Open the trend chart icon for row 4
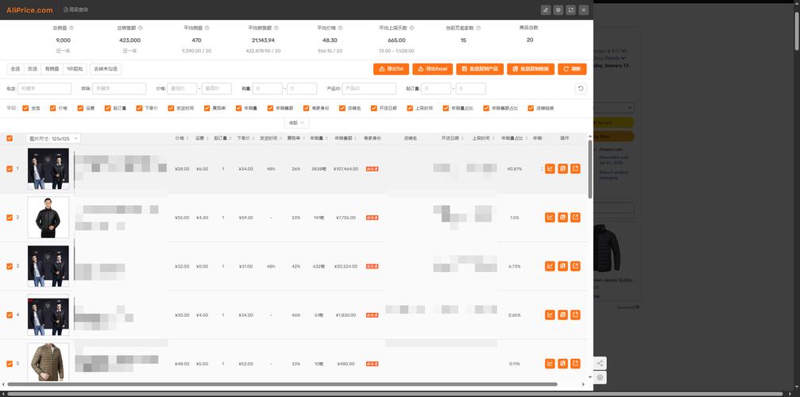 tap(550, 314)
